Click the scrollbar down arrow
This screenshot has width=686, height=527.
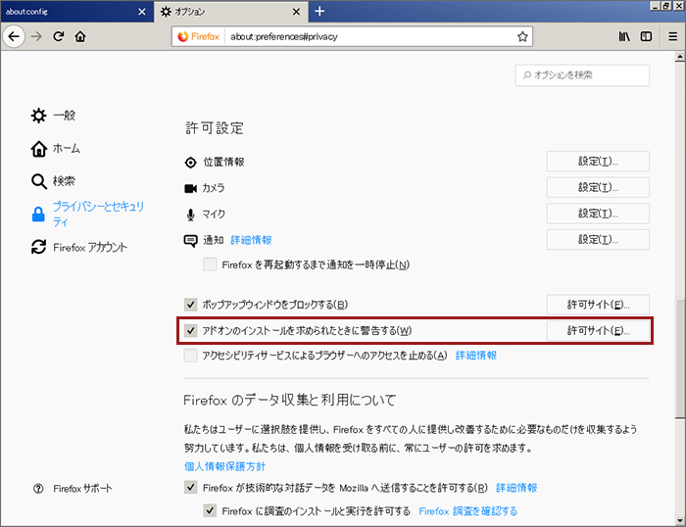coord(679,521)
